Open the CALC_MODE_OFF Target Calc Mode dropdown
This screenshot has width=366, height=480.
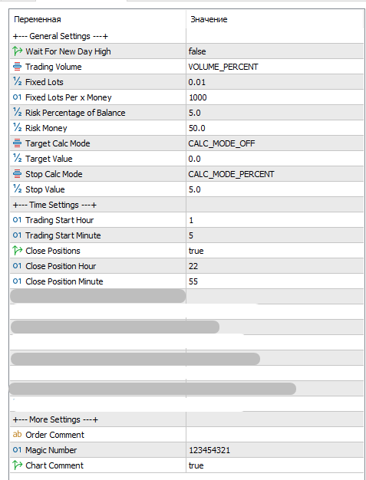point(275,143)
